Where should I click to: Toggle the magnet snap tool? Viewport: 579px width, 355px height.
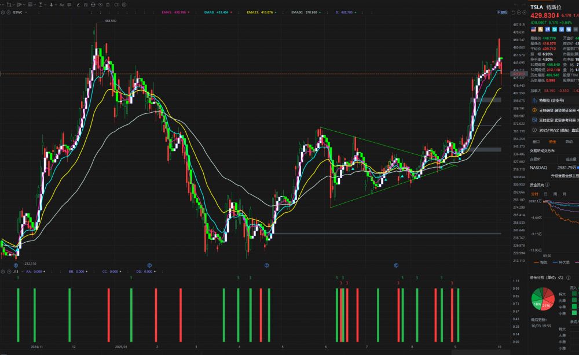click(x=86, y=5)
